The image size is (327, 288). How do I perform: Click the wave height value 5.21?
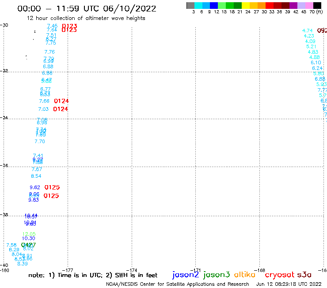311,47
